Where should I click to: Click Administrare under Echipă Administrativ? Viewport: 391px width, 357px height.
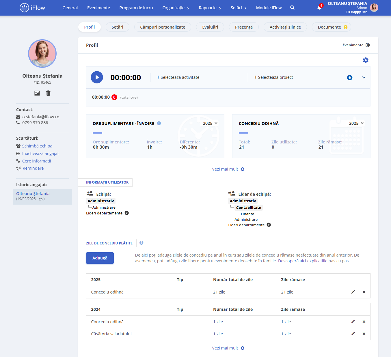[x=104, y=207]
